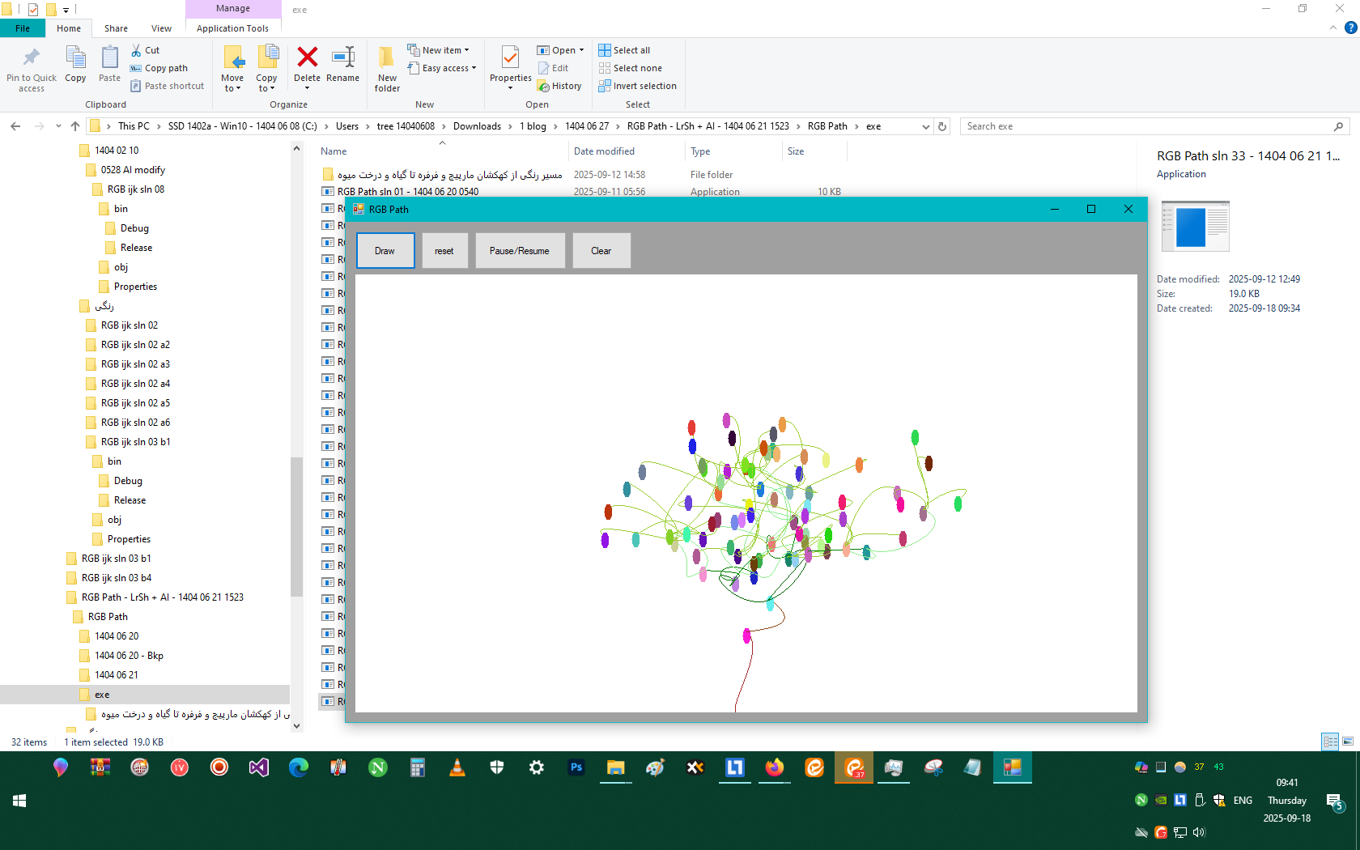
Task: Switch to details view toggle
Action: click(1330, 742)
